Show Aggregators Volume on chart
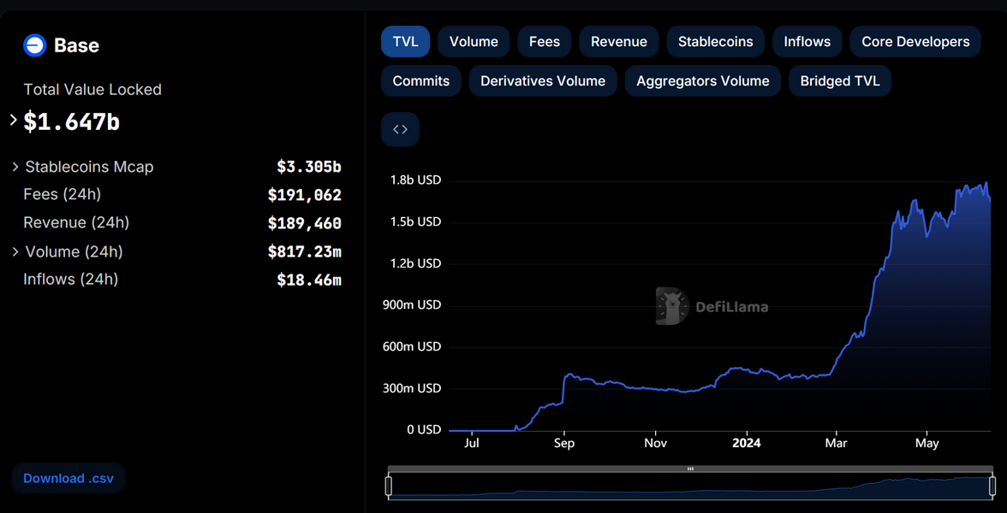Screen dimensions: 1007x513 tap(702, 81)
